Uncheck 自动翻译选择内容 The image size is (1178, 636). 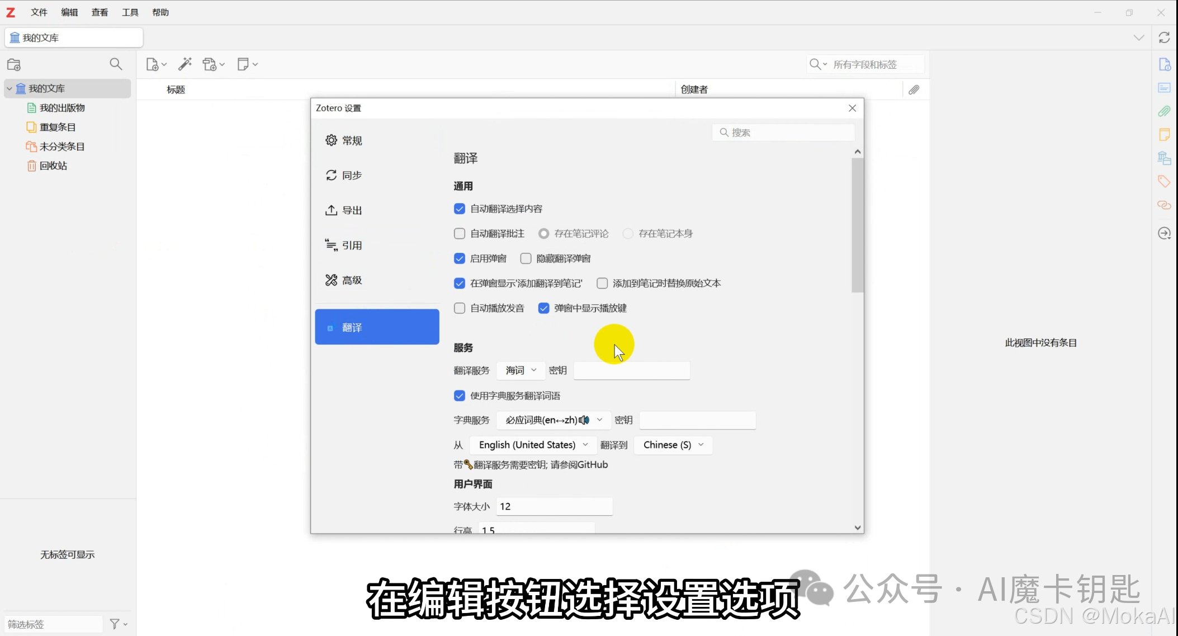pyautogui.click(x=459, y=208)
